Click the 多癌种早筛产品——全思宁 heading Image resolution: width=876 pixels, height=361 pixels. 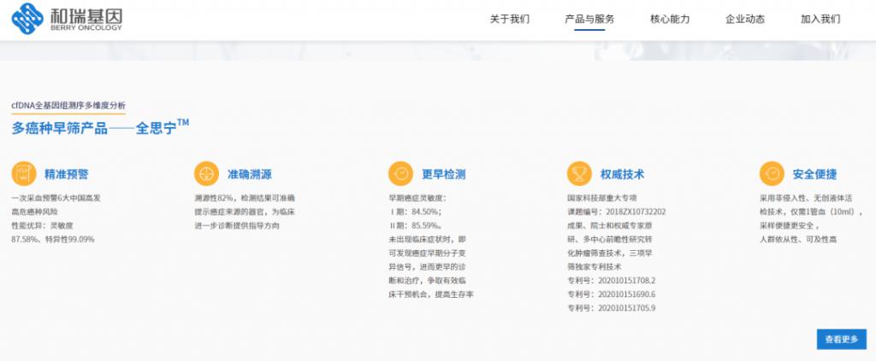pos(99,127)
